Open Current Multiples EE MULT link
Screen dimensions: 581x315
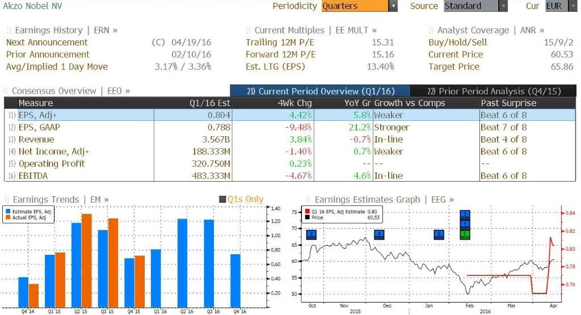pyautogui.click(x=315, y=31)
